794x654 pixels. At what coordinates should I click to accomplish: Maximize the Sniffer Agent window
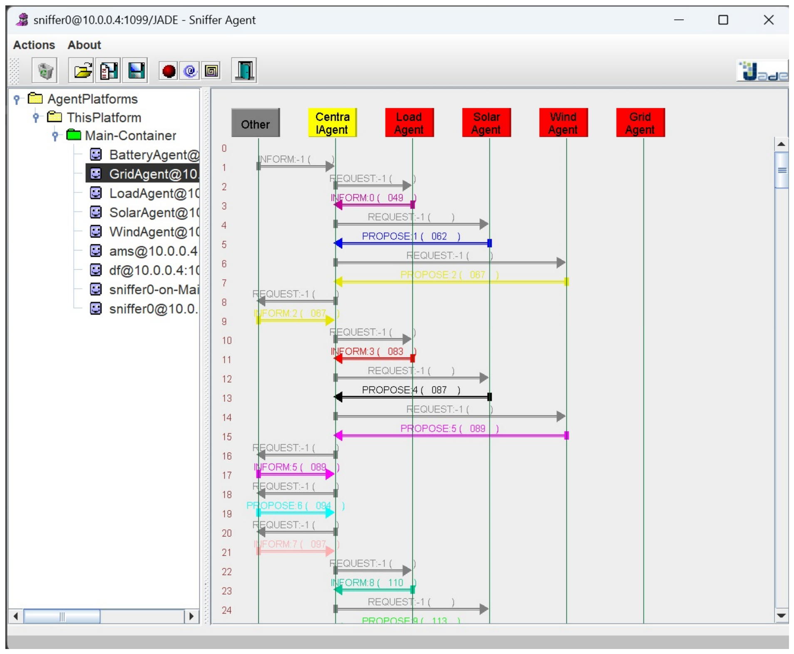click(723, 20)
